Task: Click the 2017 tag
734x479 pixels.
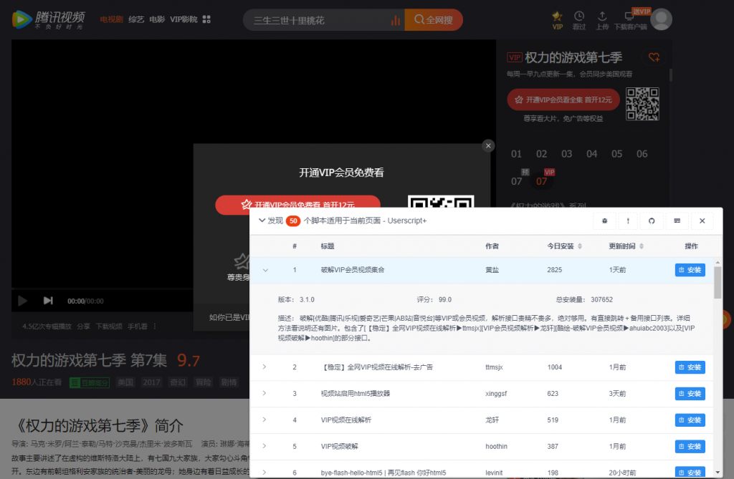Action: point(151,382)
